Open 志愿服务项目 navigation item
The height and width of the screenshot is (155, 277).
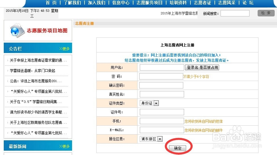click(x=149, y=3)
